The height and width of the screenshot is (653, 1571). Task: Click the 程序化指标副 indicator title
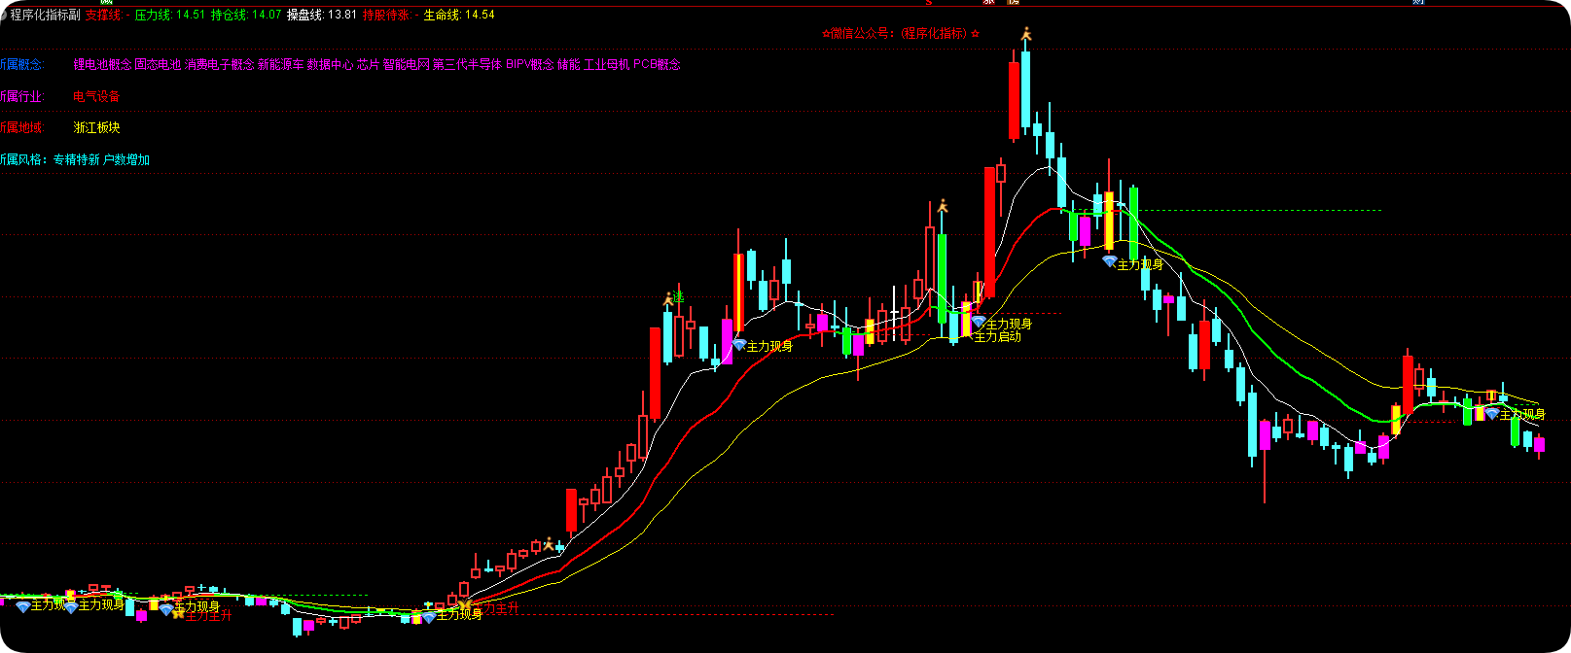pos(45,15)
